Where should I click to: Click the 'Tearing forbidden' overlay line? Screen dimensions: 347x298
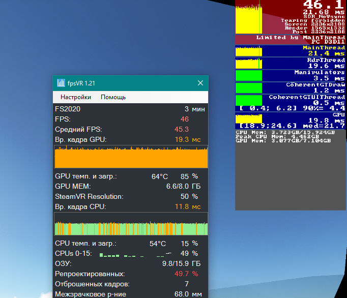313,20
